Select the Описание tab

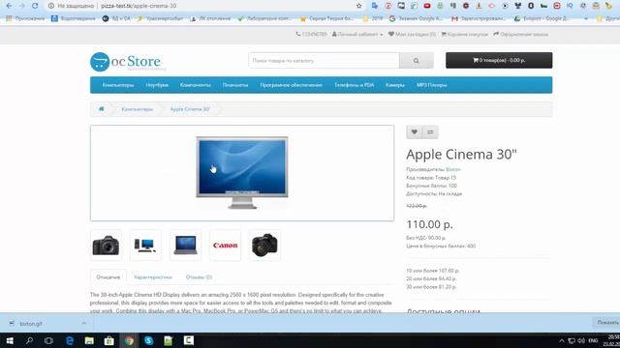click(x=108, y=277)
